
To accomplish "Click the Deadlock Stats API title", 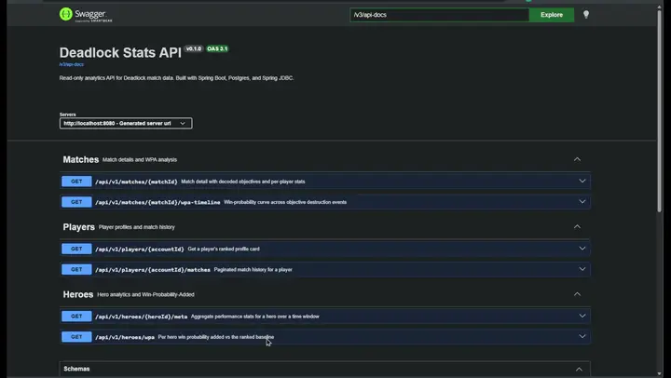I will point(120,52).
